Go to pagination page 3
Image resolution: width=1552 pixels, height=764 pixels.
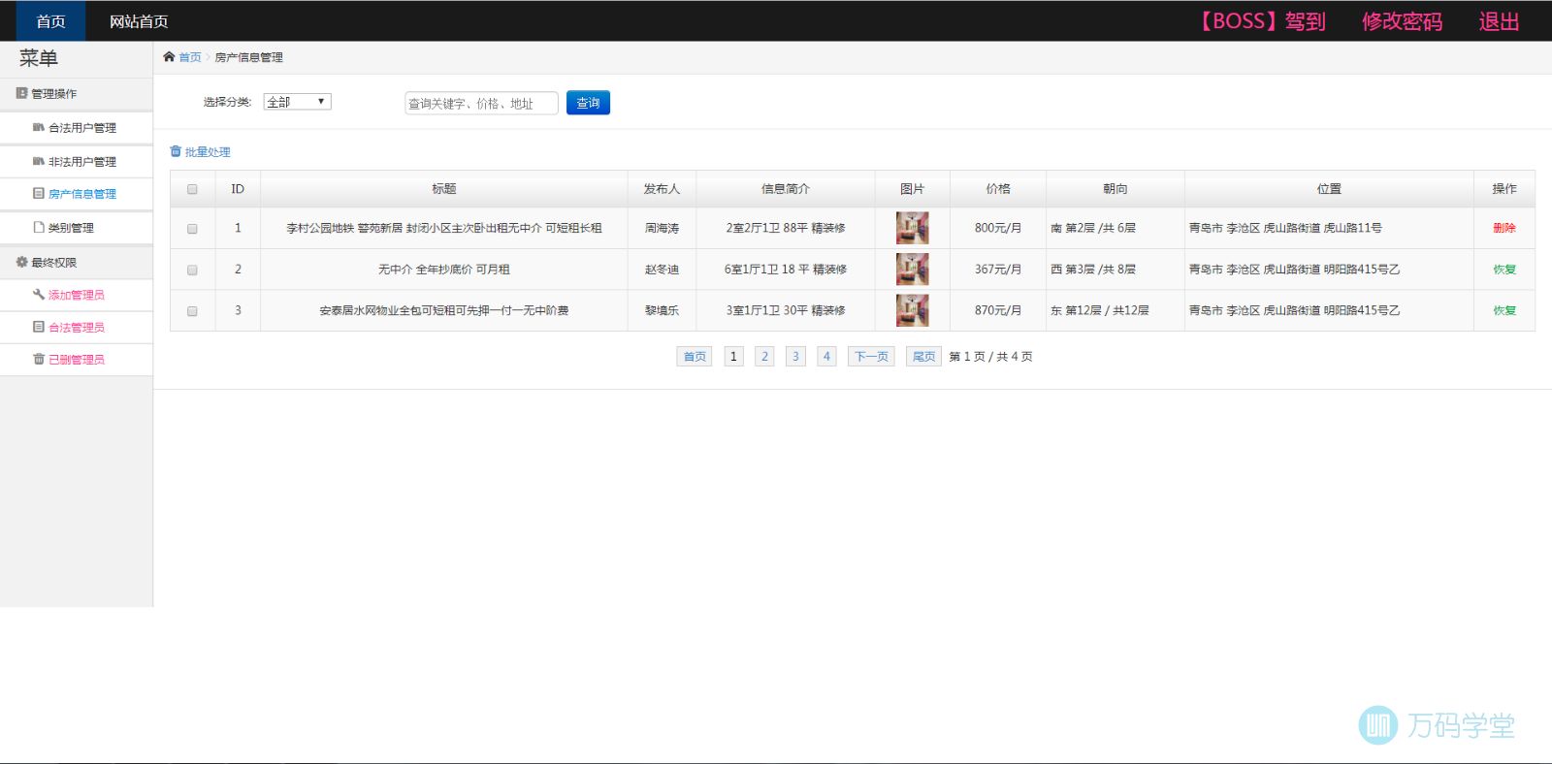point(795,357)
